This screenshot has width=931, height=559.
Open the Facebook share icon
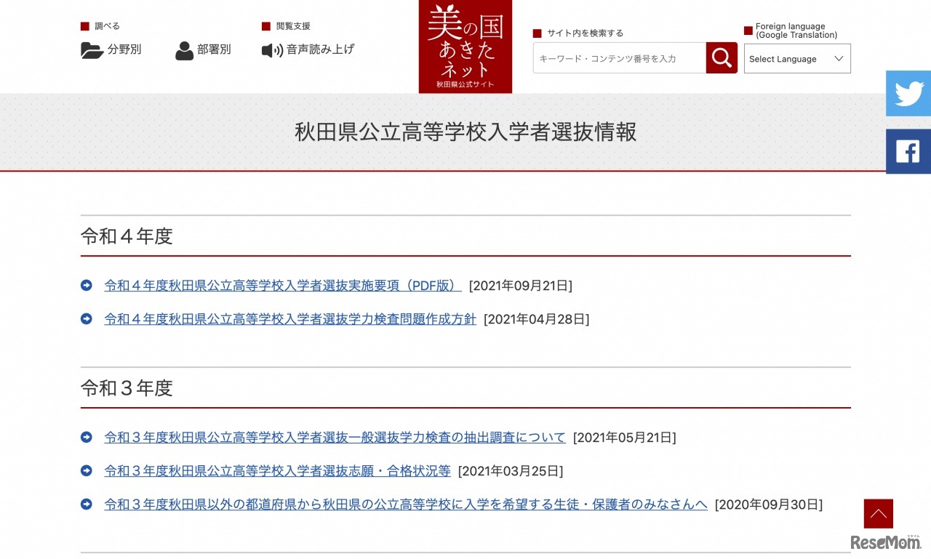click(908, 151)
